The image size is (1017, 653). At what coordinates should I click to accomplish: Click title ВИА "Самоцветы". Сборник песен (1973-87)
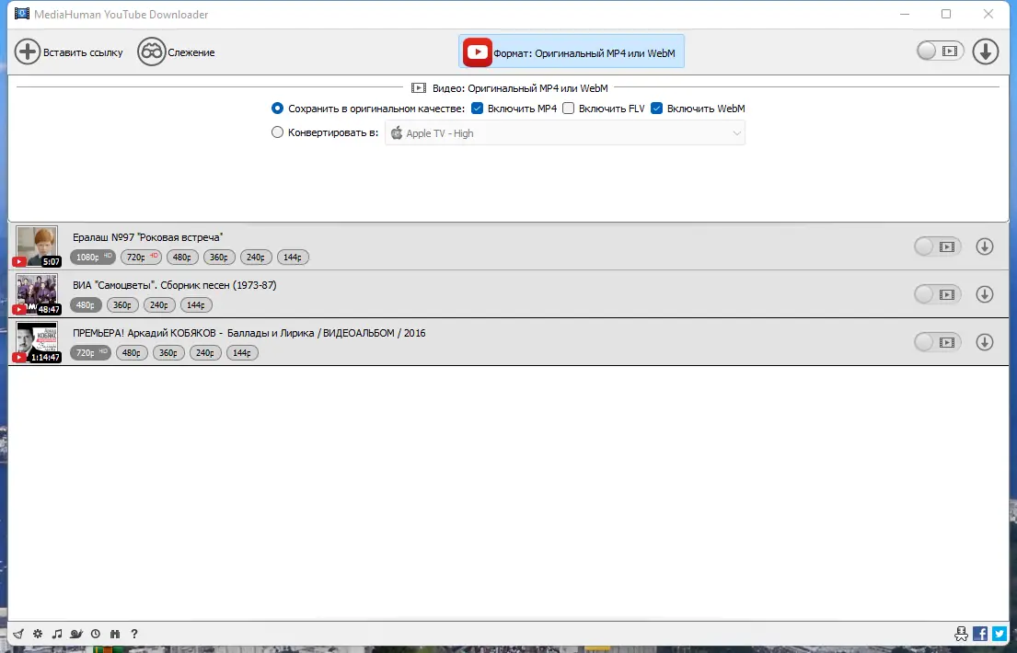click(x=175, y=285)
